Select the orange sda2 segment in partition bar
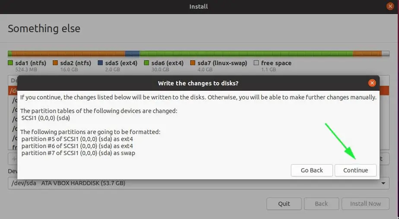This screenshot has width=399, height=219. [x=68, y=54]
